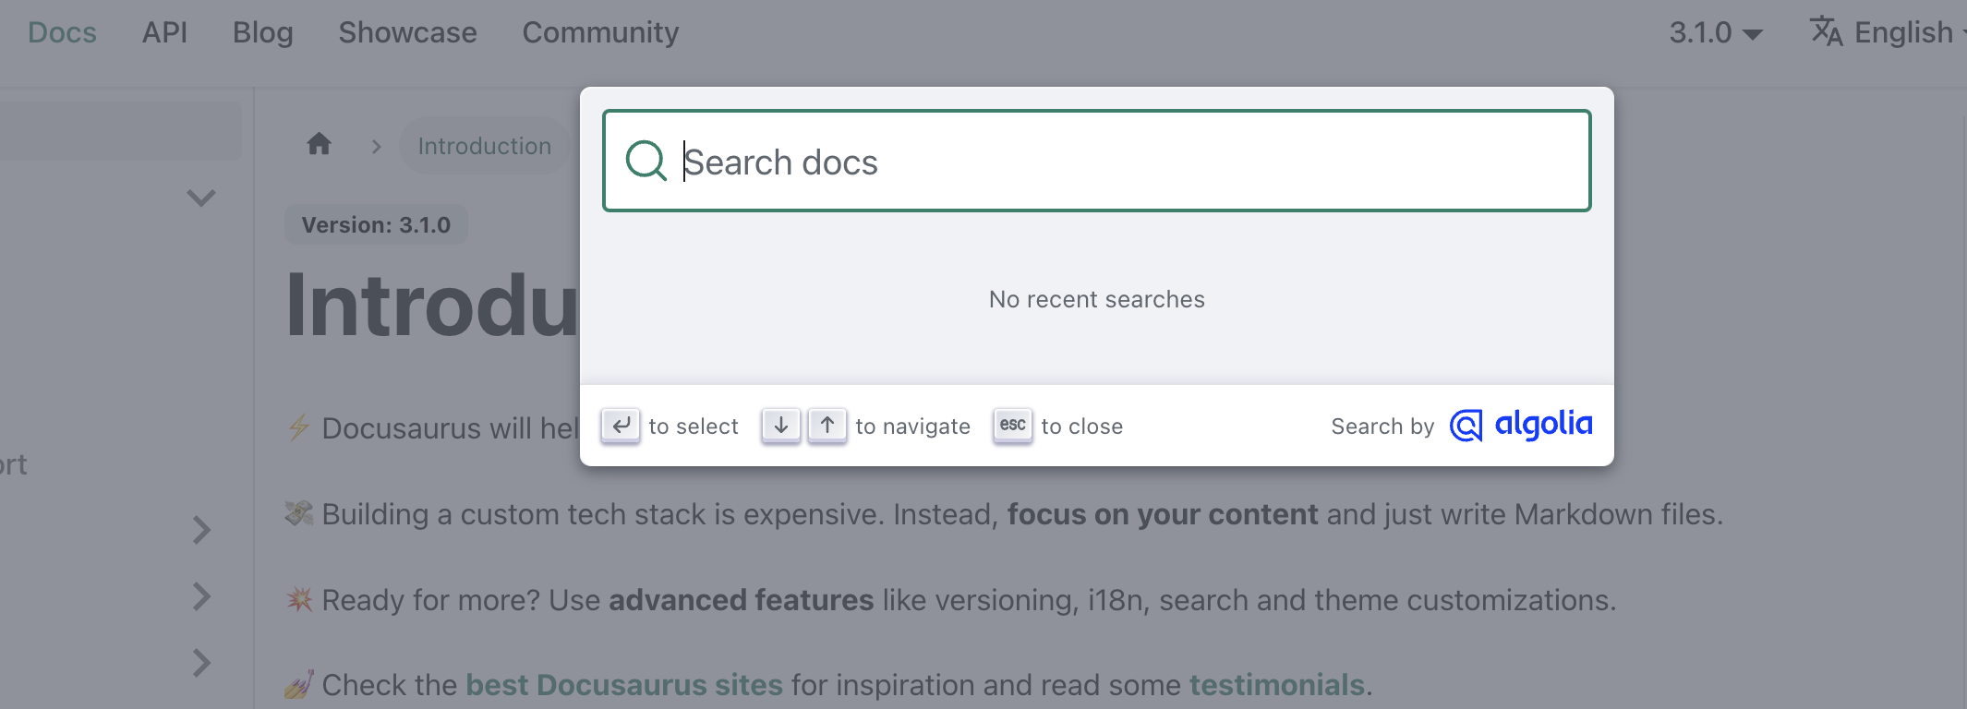Click the Search by label

(1382, 427)
